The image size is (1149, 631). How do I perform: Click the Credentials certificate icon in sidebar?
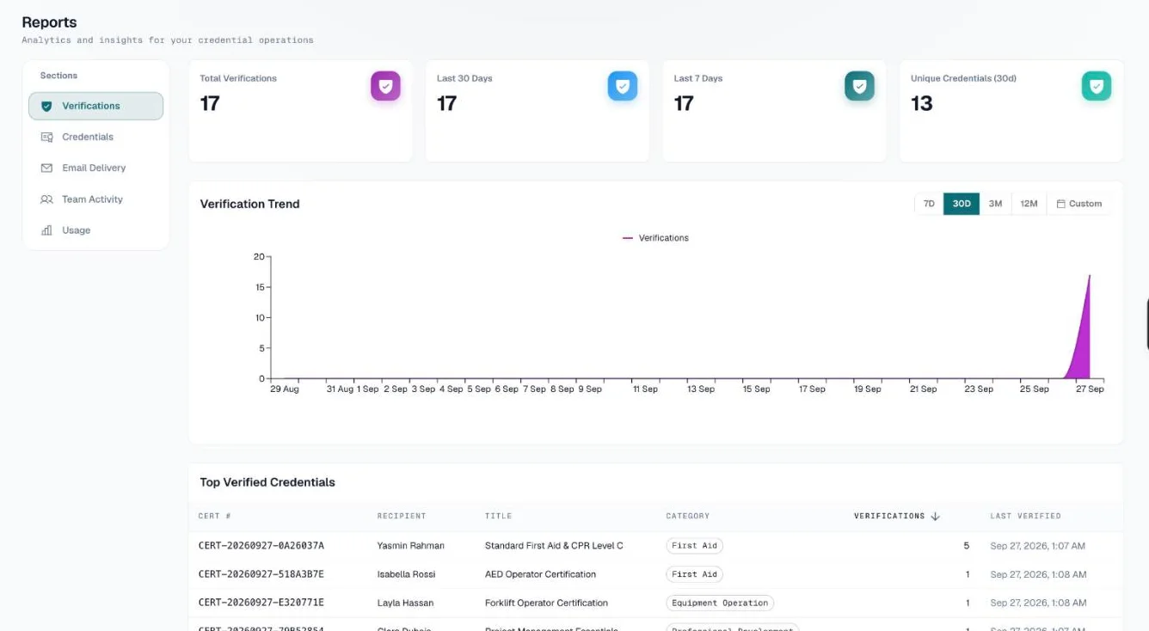tap(46, 138)
